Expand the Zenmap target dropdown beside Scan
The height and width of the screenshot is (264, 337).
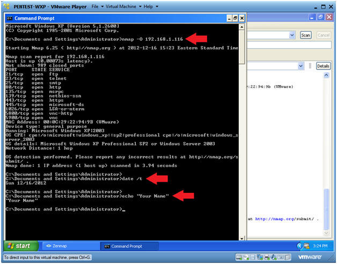tap(292, 35)
